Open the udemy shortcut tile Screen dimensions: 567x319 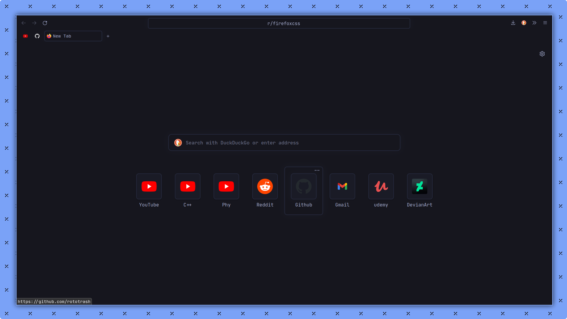click(381, 186)
